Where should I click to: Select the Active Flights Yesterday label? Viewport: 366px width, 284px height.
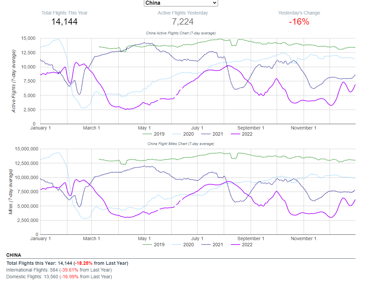(x=183, y=13)
